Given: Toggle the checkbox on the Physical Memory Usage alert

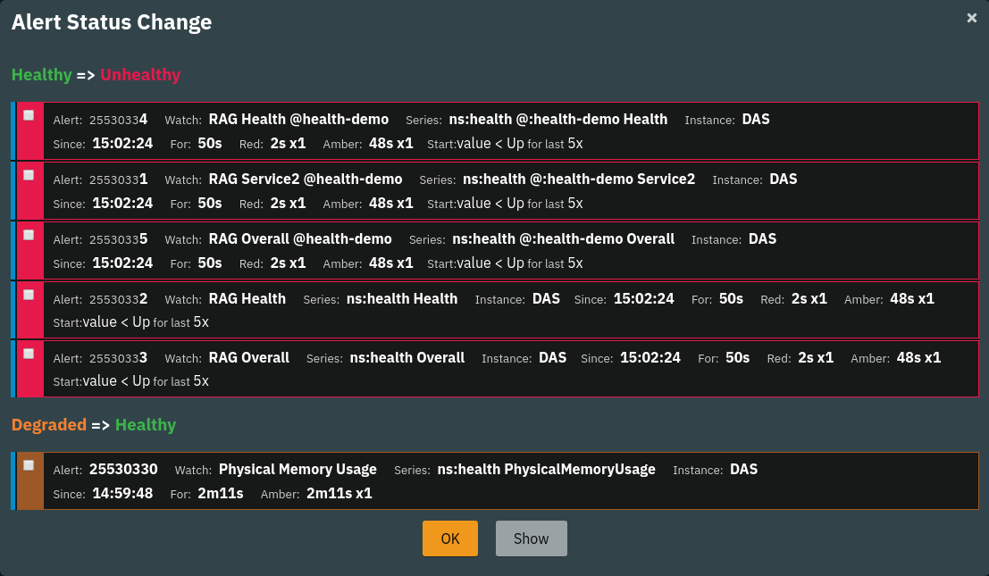Looking at the screenshot, I should pos(28,463).
